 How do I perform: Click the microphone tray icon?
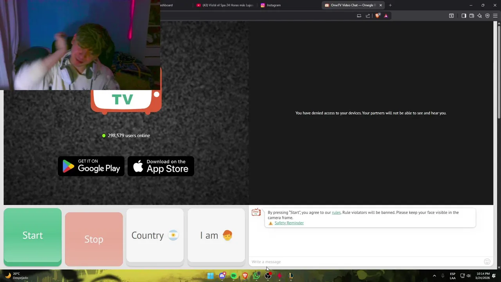[x=443, y=276]
